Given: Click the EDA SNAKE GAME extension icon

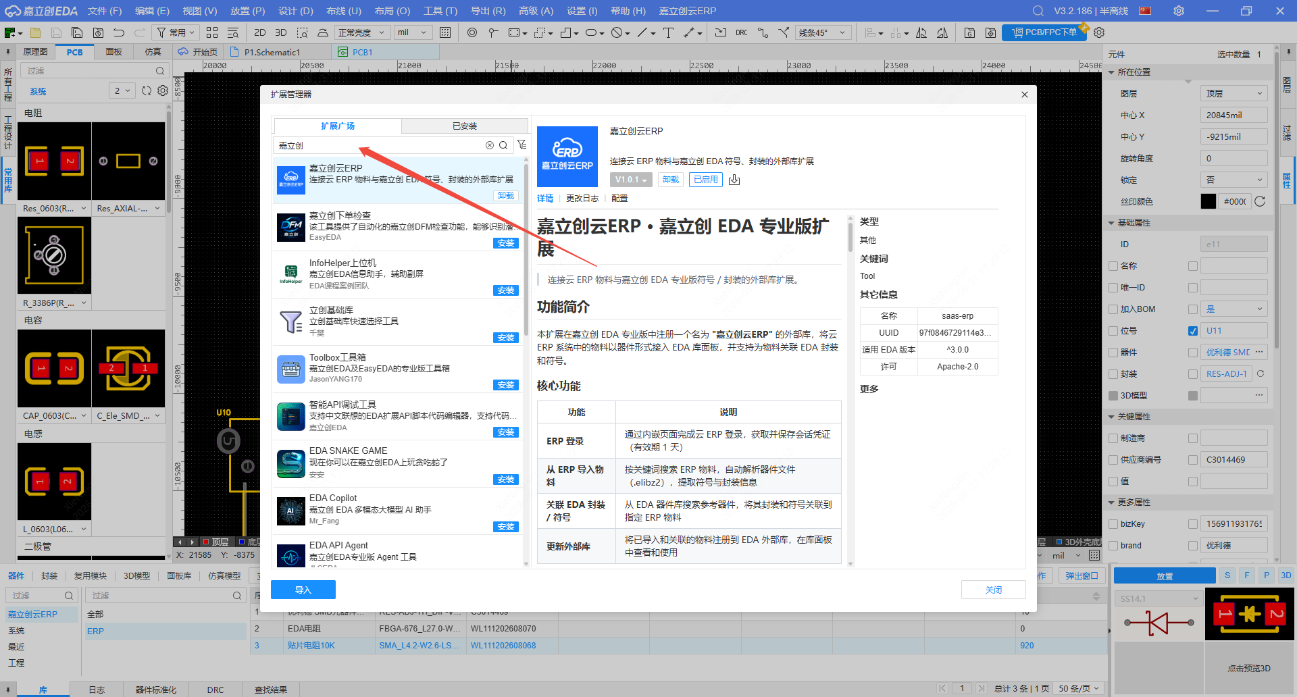Looking at the screenshot, I should click(291, 464).
